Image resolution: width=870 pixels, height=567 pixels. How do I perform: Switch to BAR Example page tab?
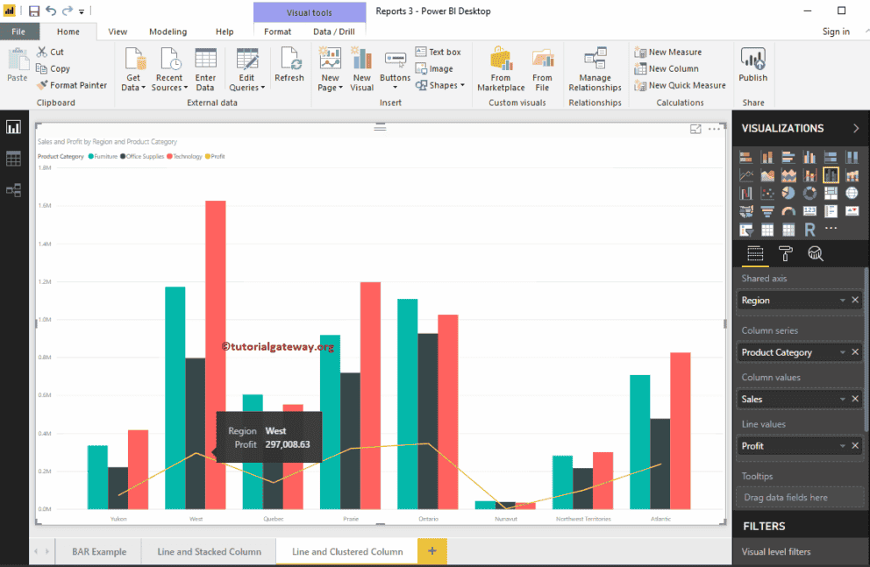tap(99, 551)
